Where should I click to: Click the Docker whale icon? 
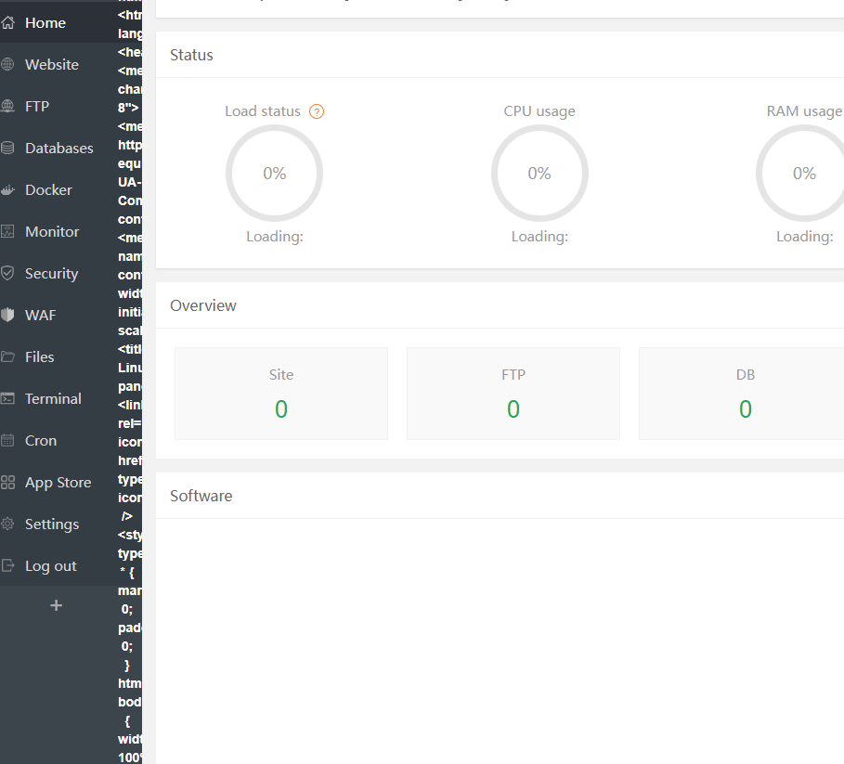pos(8,189)
